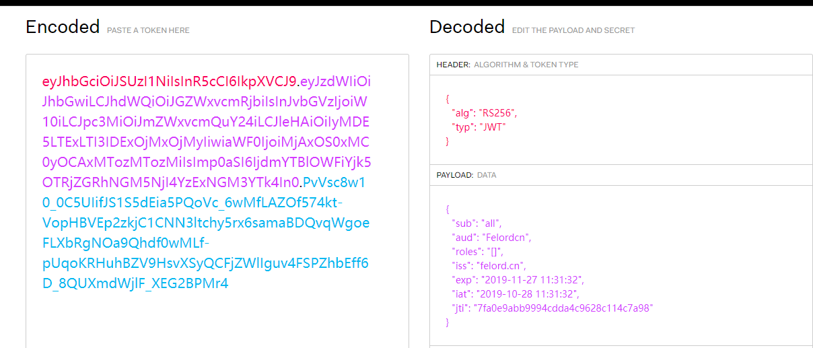Screen dimensions: 813x348
Task: Click the Decoded heading
Action: (x=467, y=27)
